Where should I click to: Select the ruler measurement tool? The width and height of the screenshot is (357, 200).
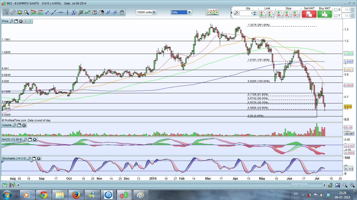point(13,12)
